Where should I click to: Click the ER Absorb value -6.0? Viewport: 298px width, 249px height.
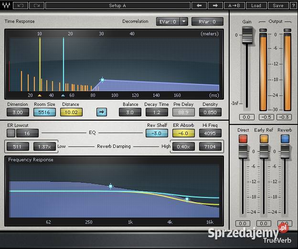coord(183,133)
